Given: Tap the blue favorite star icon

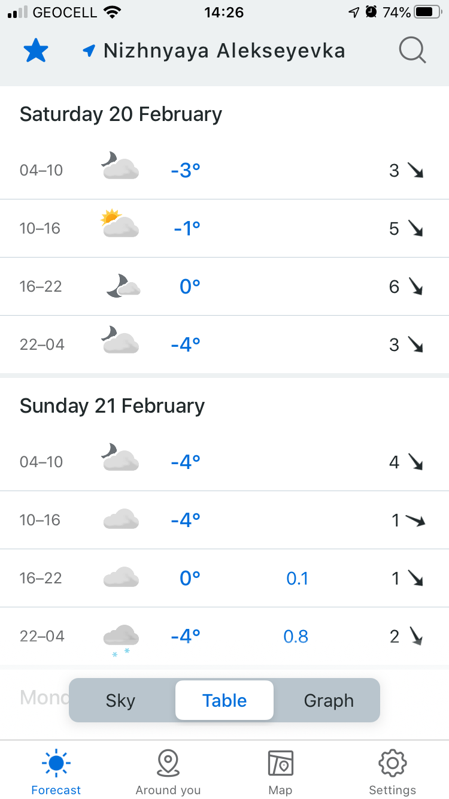Looking at the screenshot, I should coord(35,52).
